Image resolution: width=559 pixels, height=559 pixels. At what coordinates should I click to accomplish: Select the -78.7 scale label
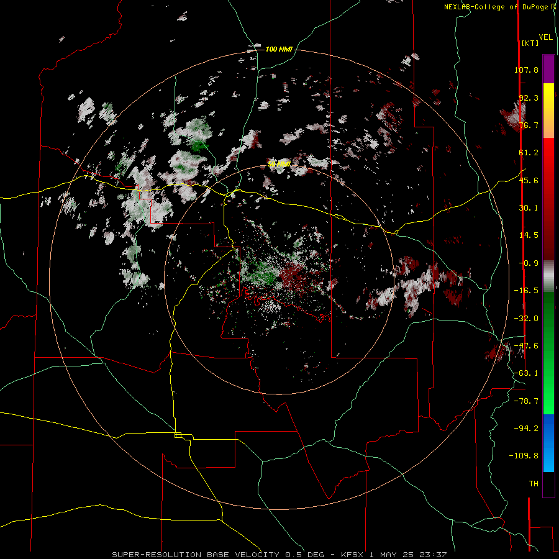click(526, 401)
